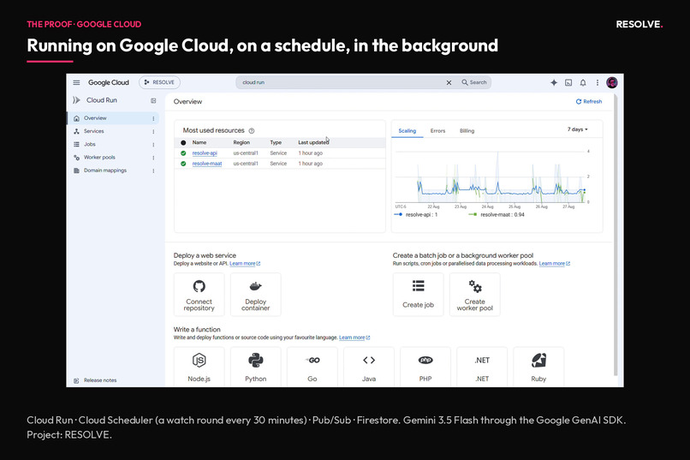Open the more-options dots beside Services
The width and height of the screenshot is (690, 460).
tap(153, 132)
